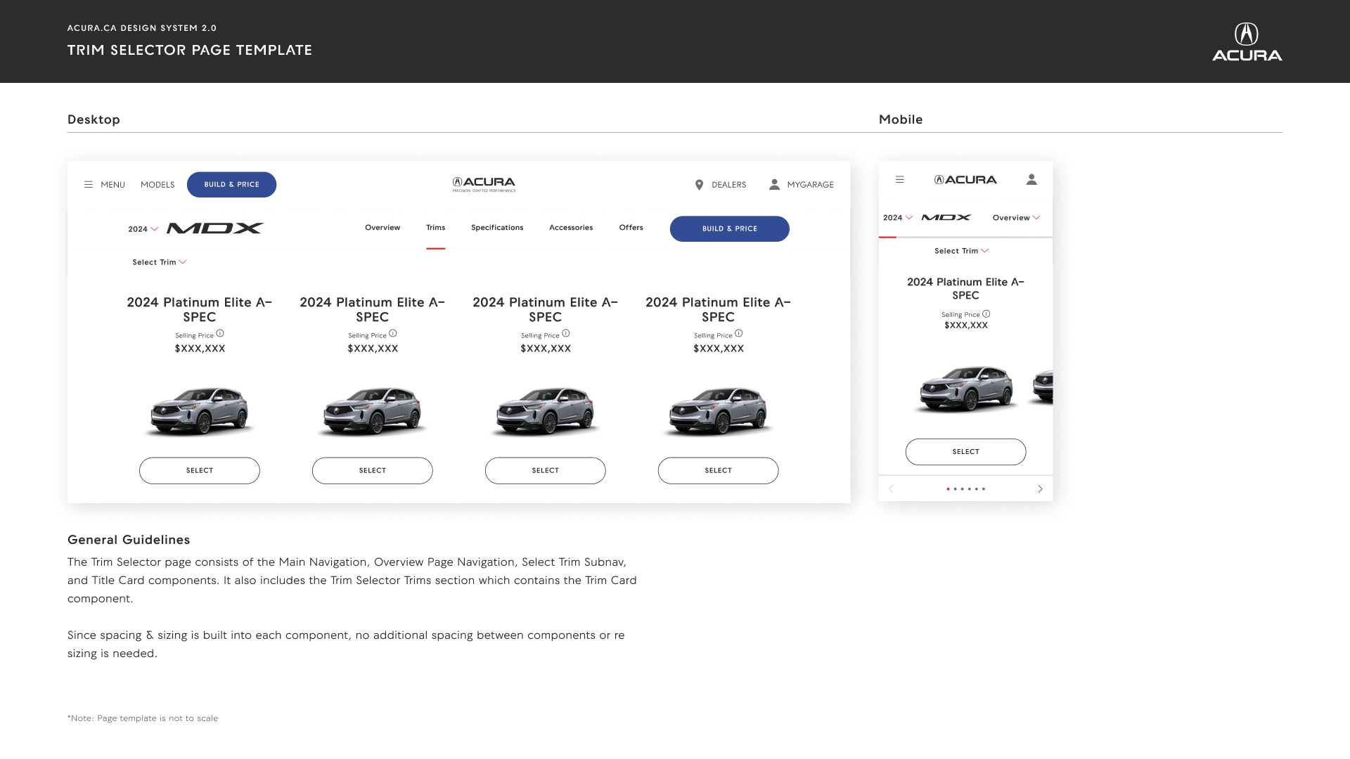Click the Acura logo in the dark header

click(1247, 42)
